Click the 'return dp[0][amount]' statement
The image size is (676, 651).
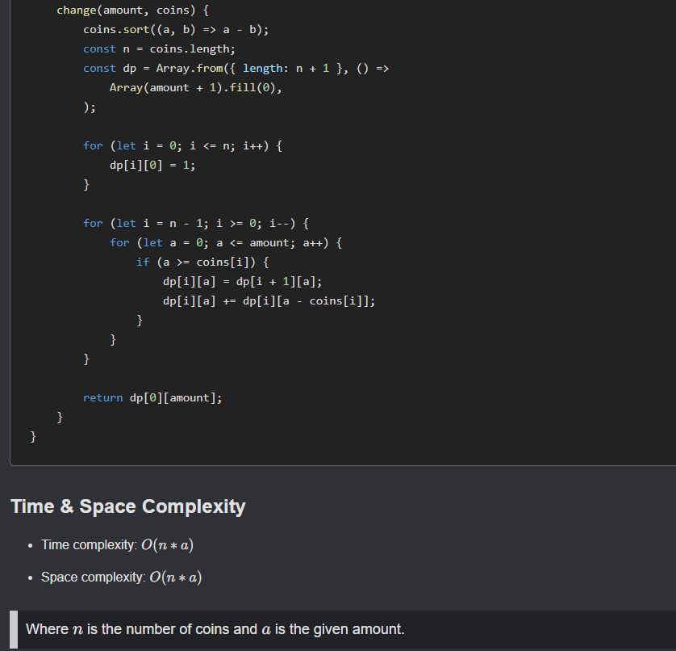pyautogui.click(x=152, y=397)
